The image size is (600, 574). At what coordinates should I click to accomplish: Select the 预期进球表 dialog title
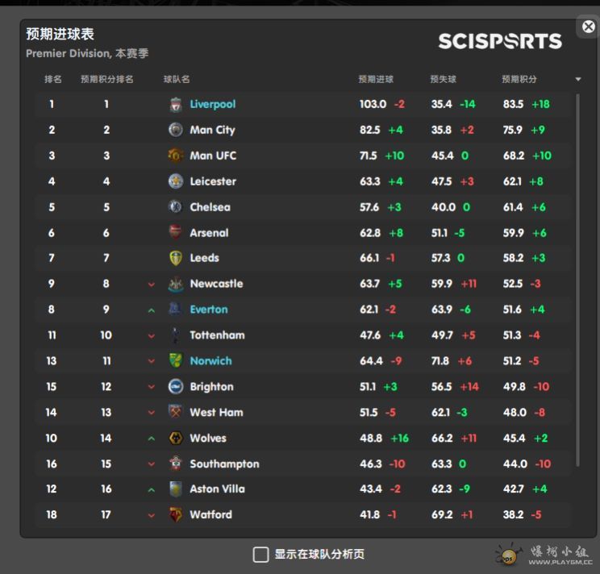[60, 34]
